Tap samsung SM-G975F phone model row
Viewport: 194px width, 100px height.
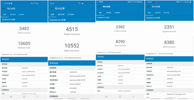click(x=72, y=76)
